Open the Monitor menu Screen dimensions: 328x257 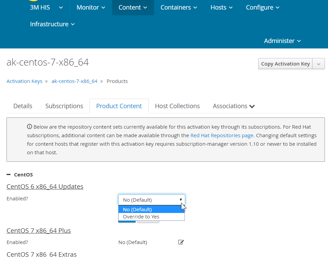[x=91, y=8]
